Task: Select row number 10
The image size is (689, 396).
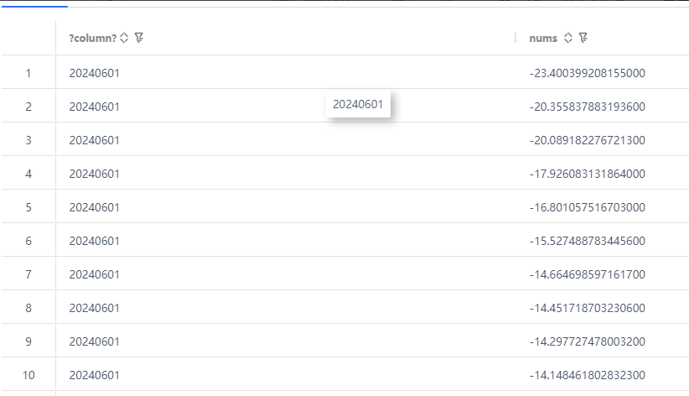Action: point(28,375)
